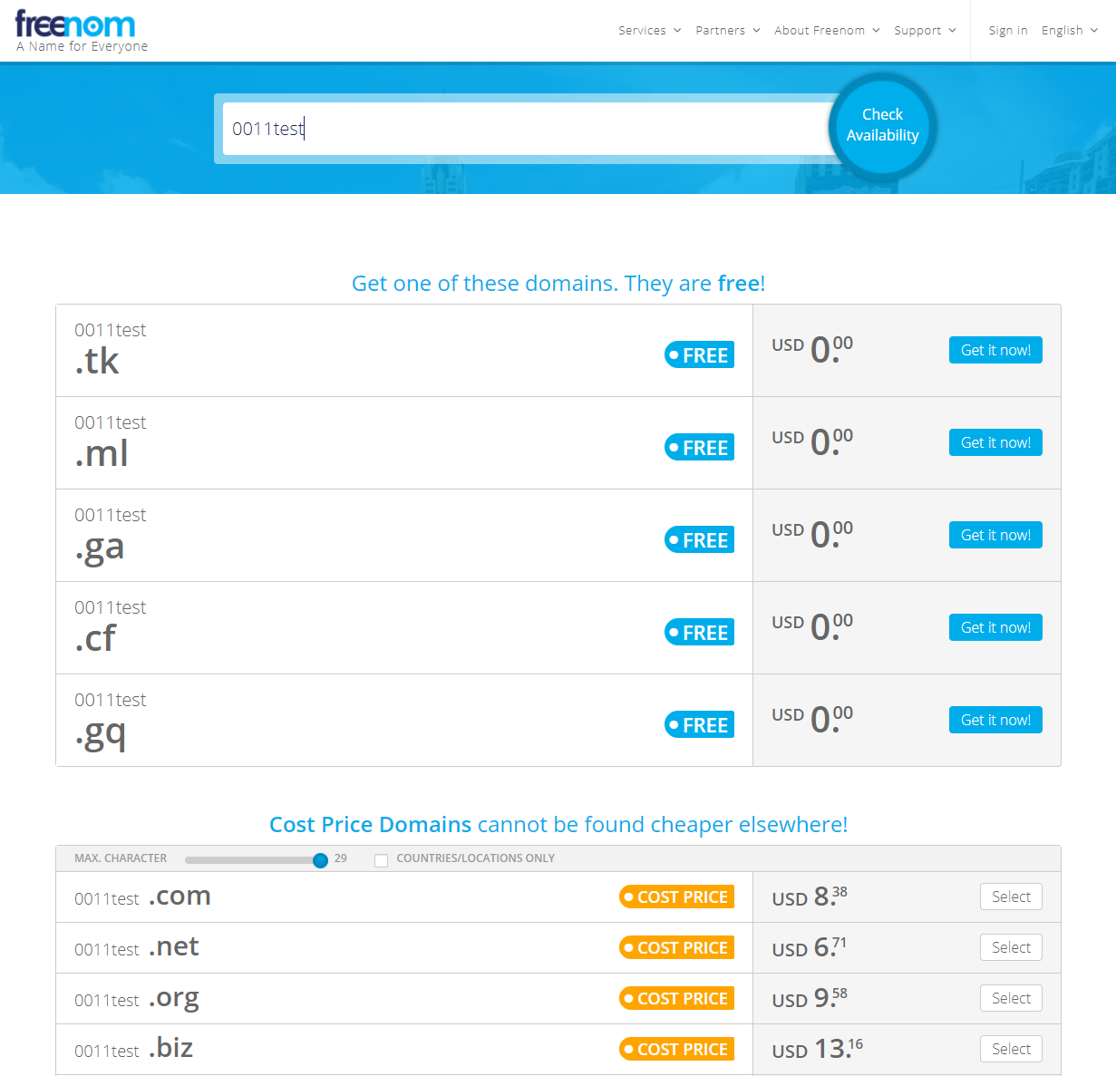Image resolution: width=1116 pixels, height=1076 pixels.
Task: Click the 0011test .ml domain name
Action: (110, 441)
